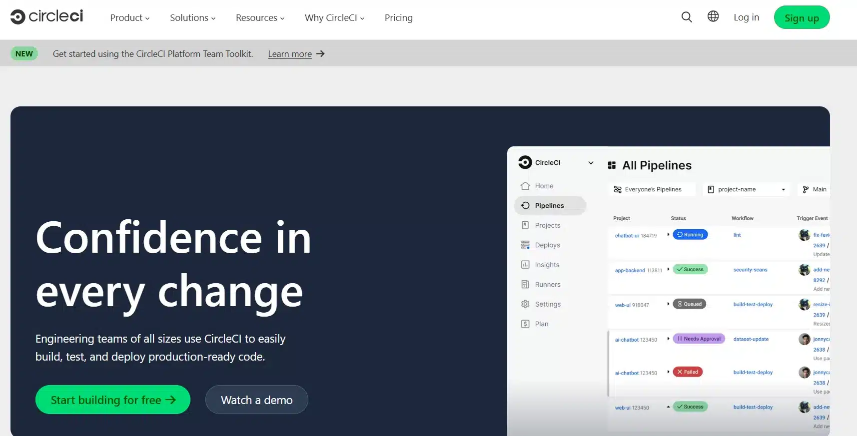Click the CircleCI logo in dashboard sidebar
Screen dimensions: 857x436
click(x=525, y=162)
